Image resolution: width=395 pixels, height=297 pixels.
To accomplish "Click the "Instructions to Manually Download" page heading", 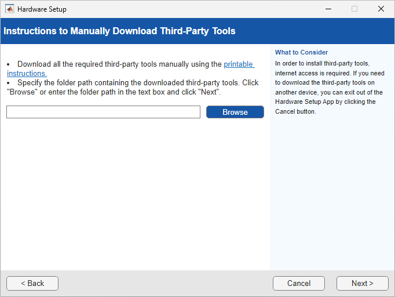I will coord(119,31).
